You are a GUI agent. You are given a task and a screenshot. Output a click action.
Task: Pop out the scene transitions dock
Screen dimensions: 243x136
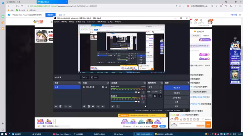tap(162, 83)
